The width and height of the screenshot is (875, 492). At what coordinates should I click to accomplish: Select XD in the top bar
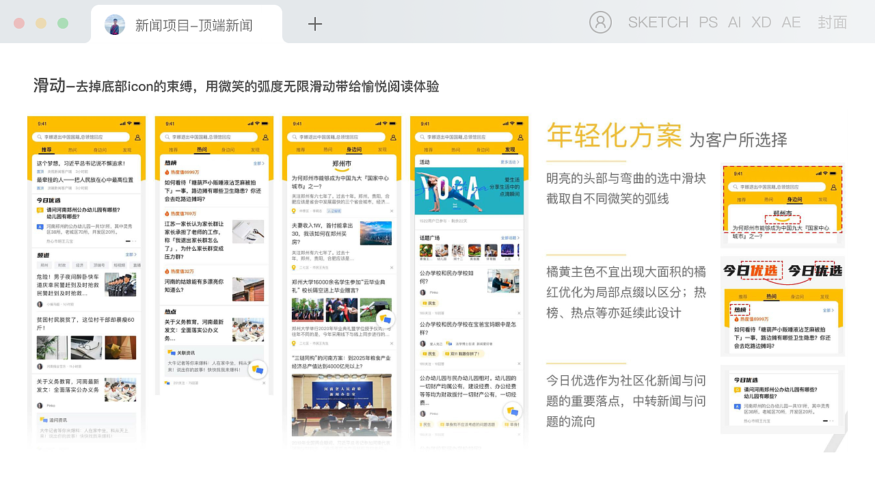[x=761, y=23]
